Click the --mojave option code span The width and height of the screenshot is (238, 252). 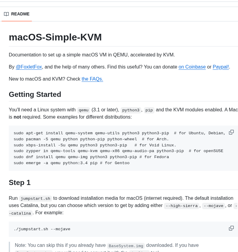pyautogui.click(x=213, y=206)
